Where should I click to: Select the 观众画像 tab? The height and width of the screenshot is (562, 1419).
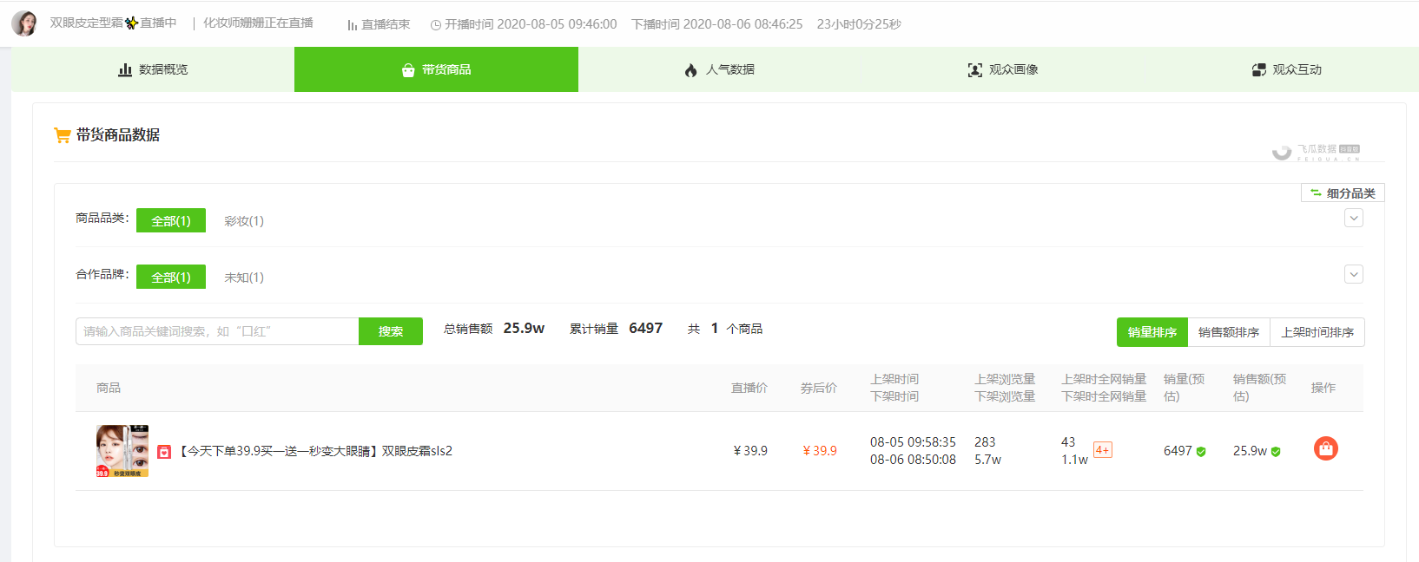click(x=1003, y=69)
